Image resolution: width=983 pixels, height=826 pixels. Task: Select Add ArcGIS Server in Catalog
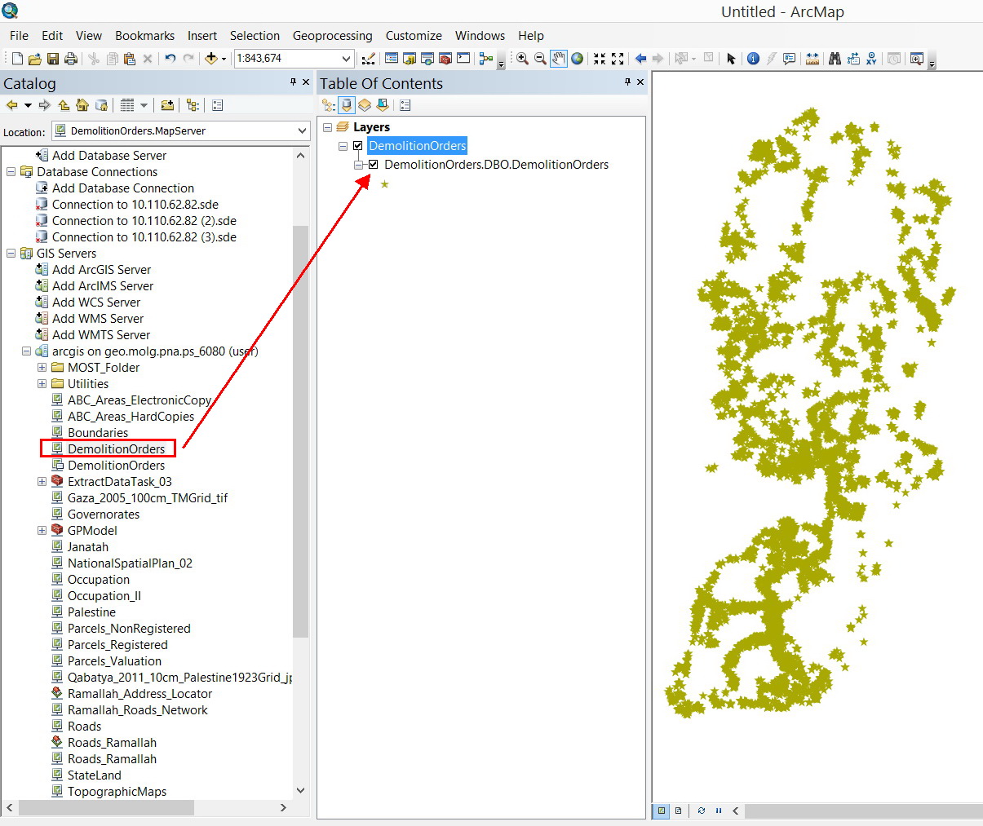coord(101,270)
